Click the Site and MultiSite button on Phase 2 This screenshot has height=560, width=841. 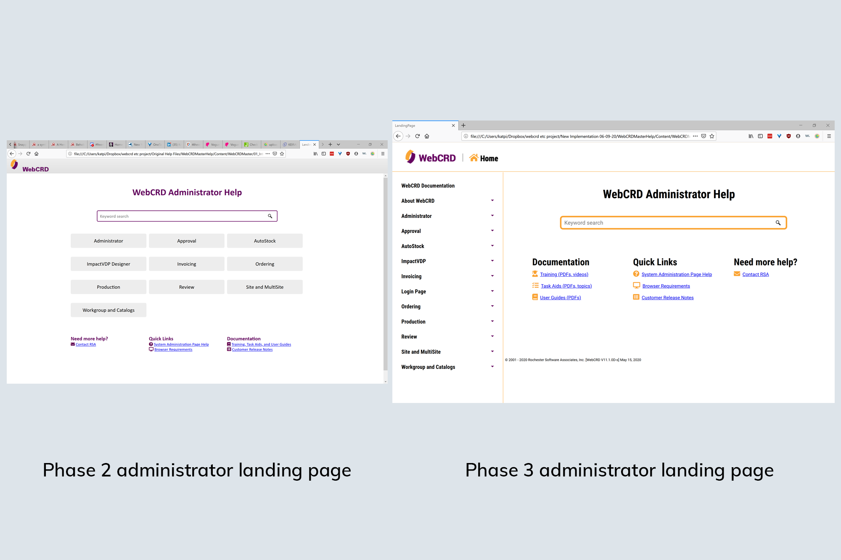click(x=265, y=287)
